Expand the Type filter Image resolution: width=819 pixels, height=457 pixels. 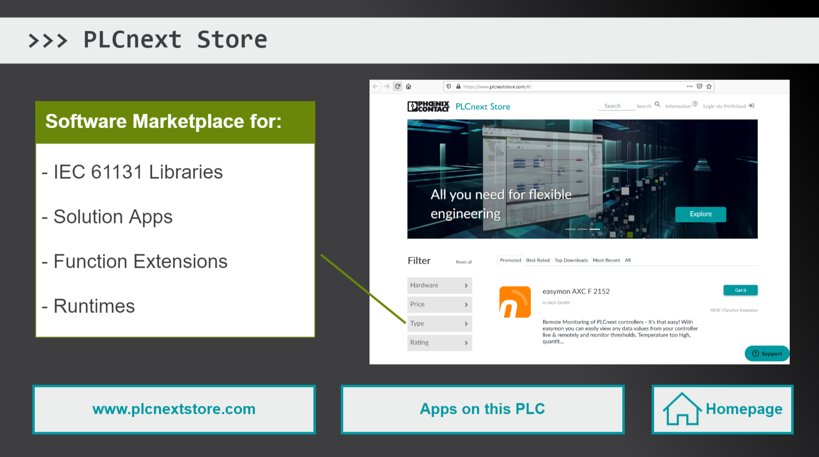click(x=440, y=324)
